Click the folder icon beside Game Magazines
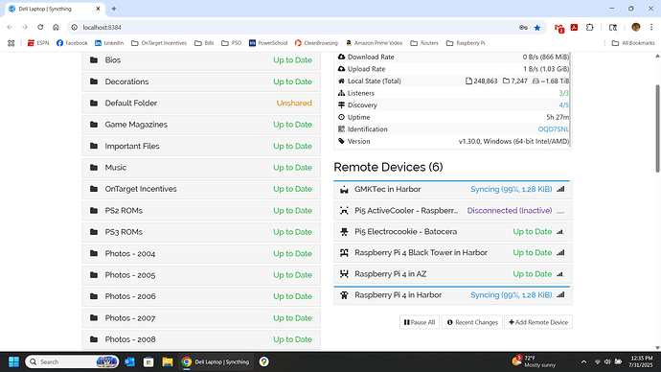The height and width of the screenshot is (372, 661). click(x=94, y=125)
